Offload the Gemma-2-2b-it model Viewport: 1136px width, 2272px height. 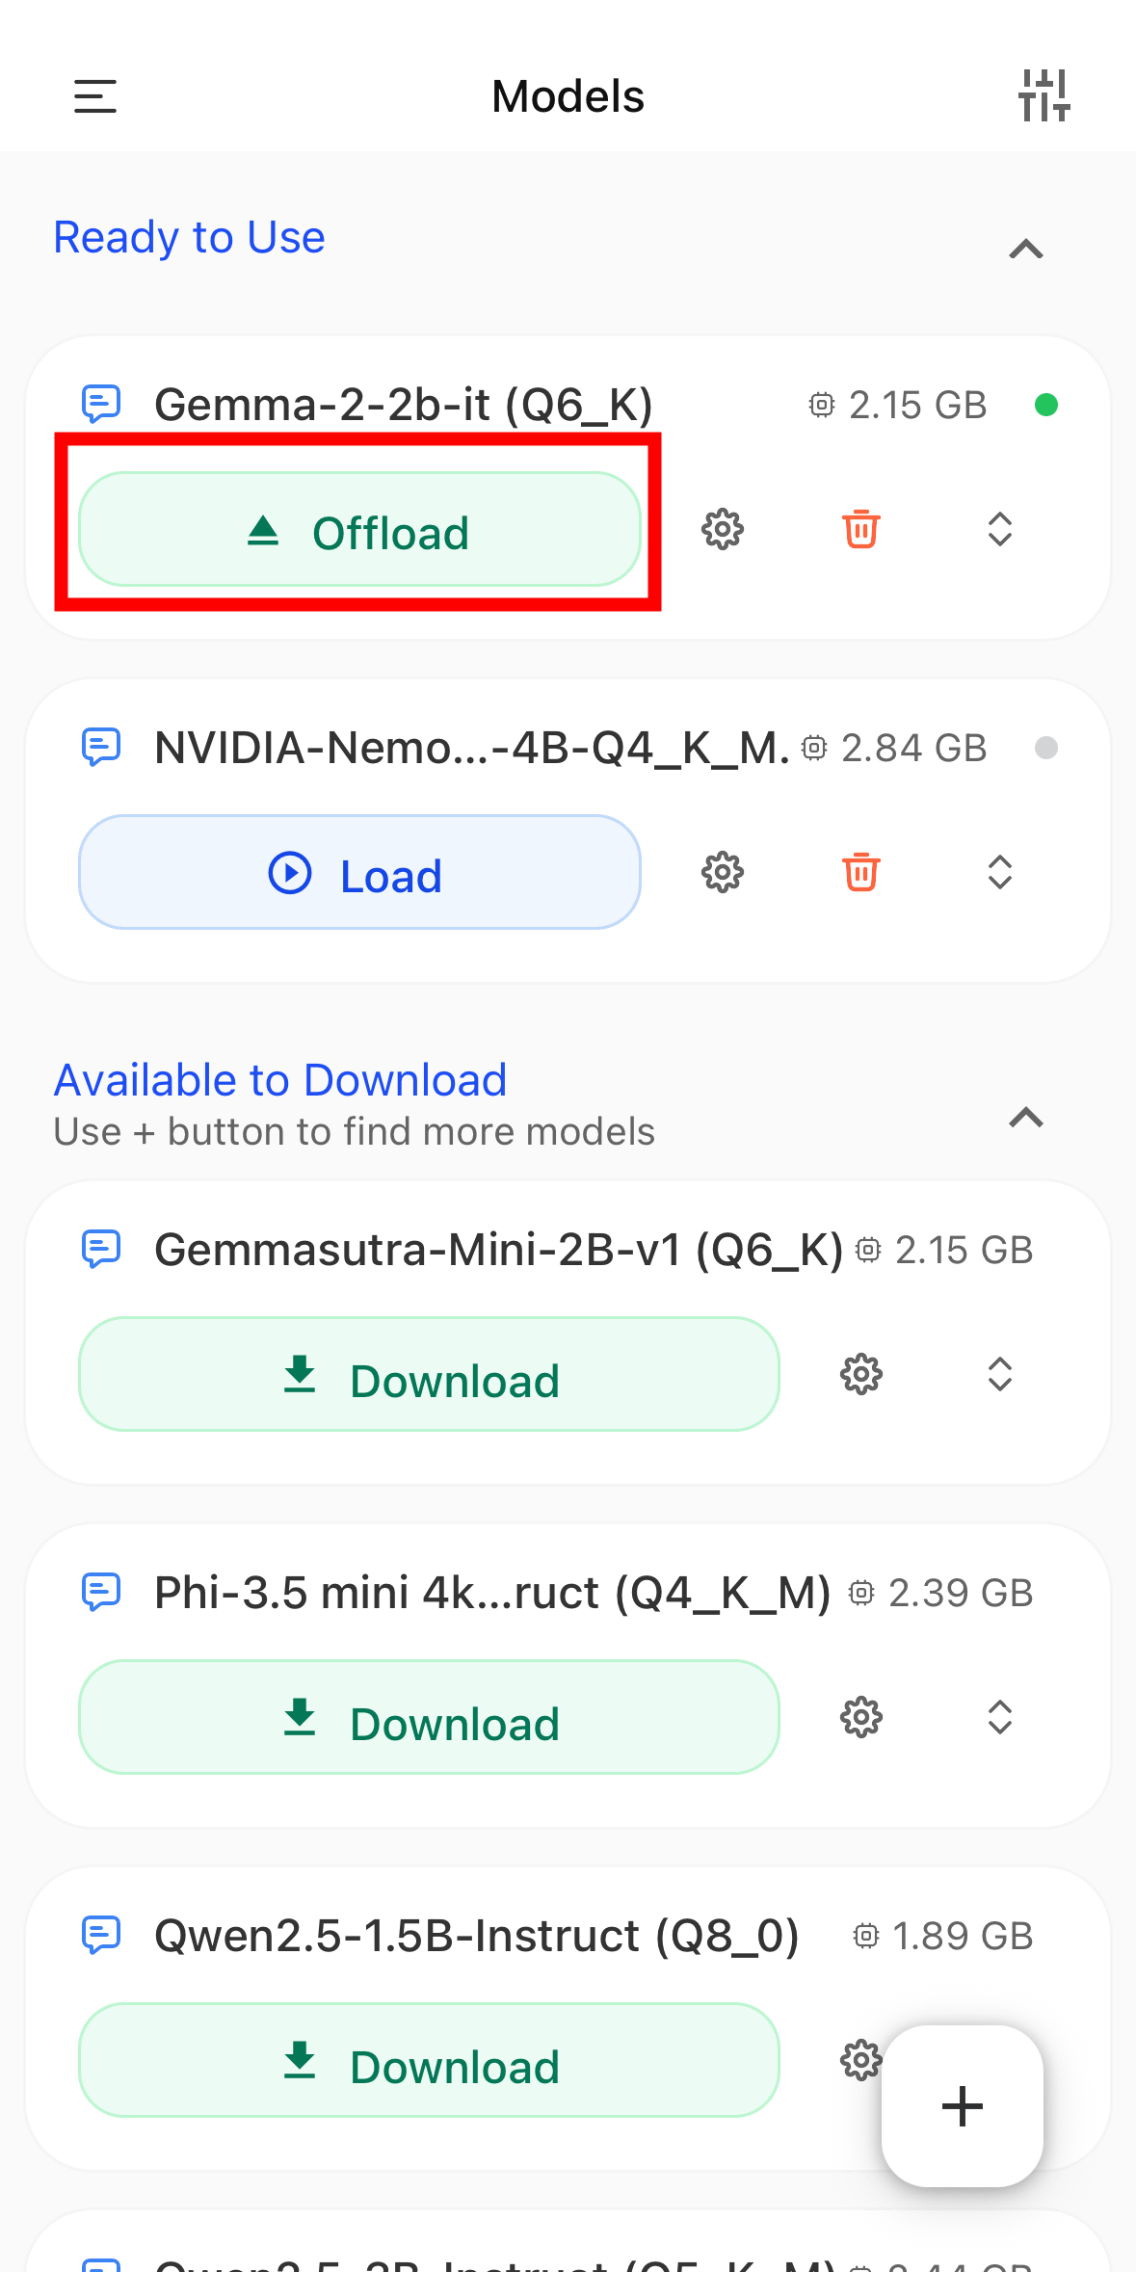point(359,530)
